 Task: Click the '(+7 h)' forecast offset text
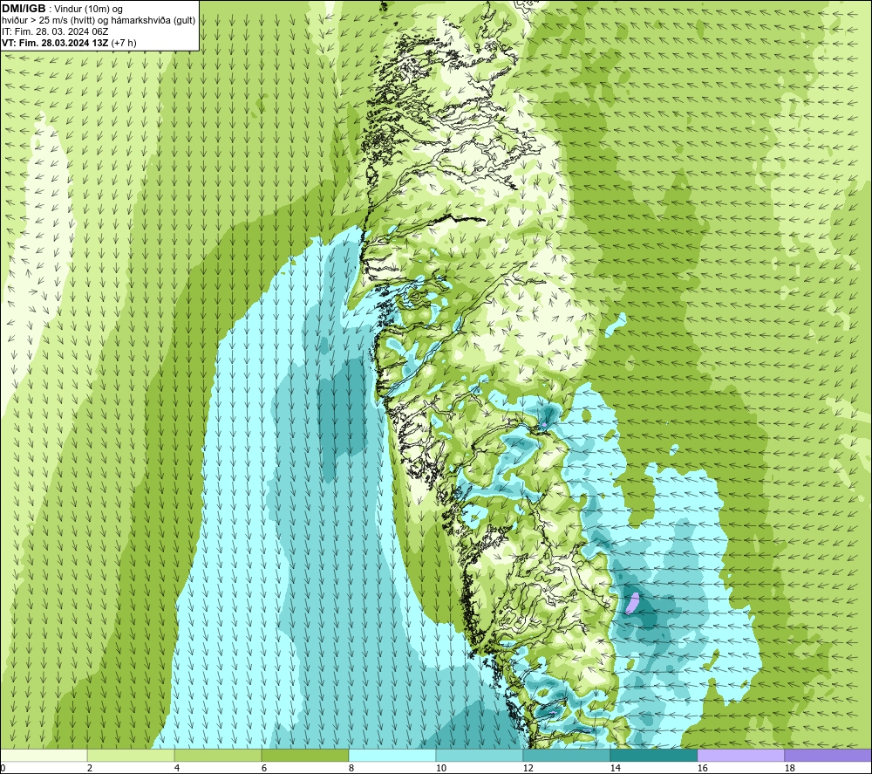[124, 43]
